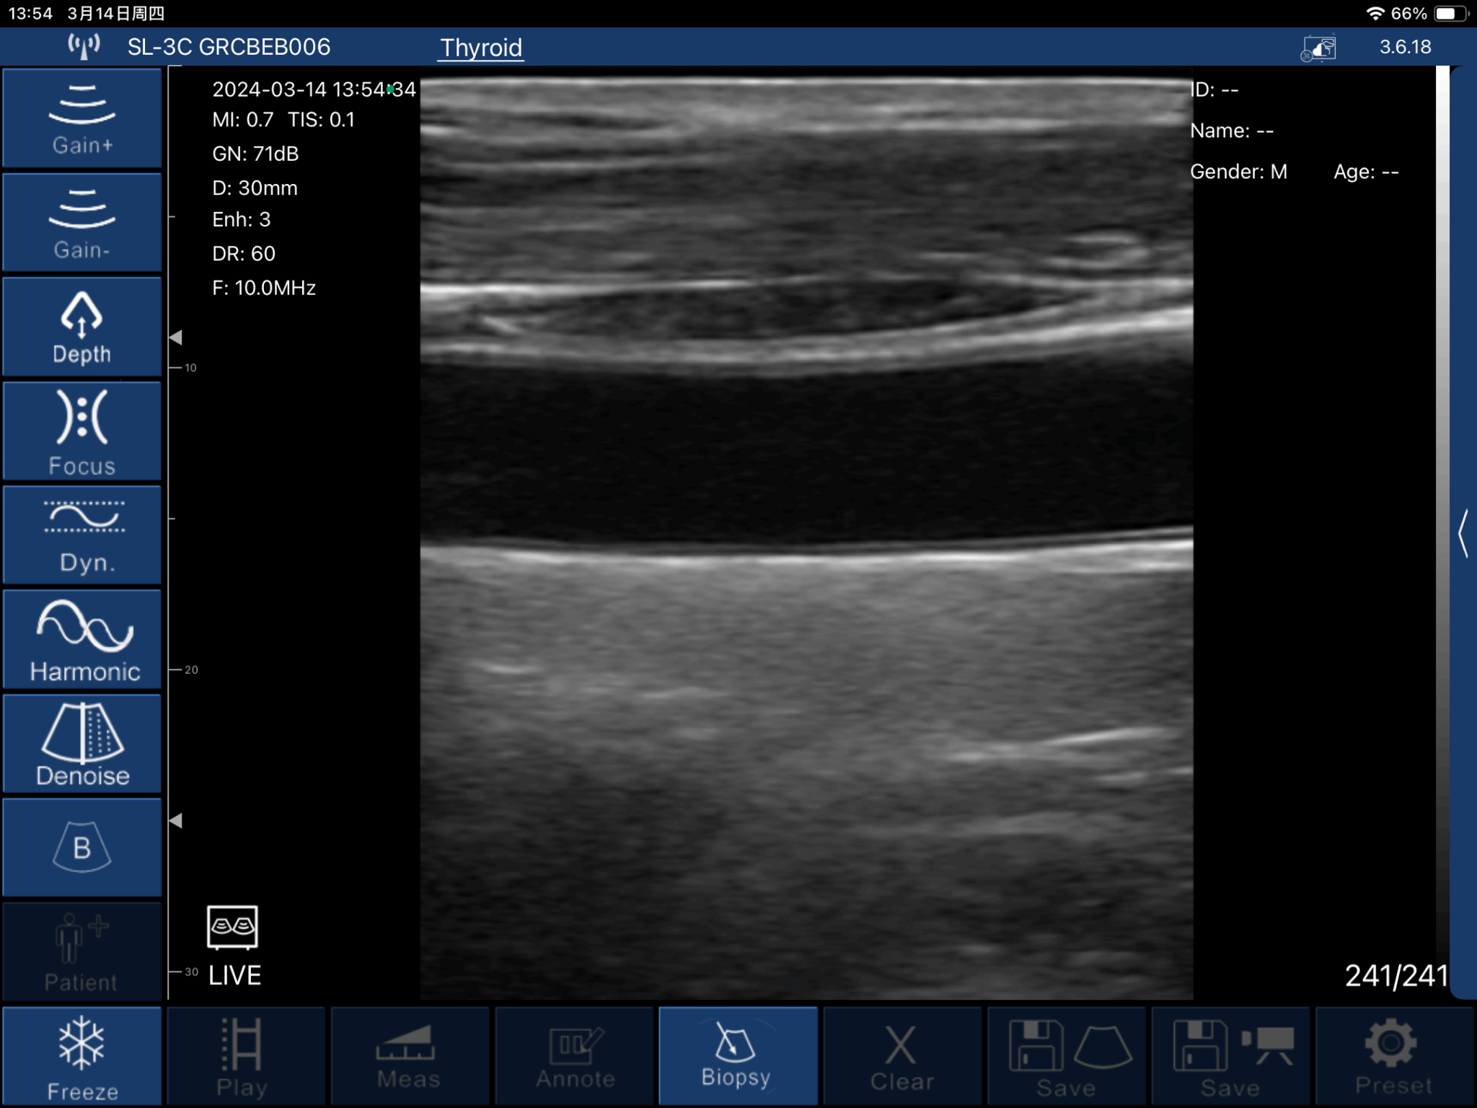Open the Dyn. dynamic range control
The height and width of the screenshot is (1108, 1477).
click(x=81, y=535)
